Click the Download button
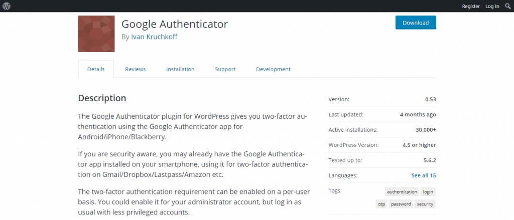 coord(416,23)
